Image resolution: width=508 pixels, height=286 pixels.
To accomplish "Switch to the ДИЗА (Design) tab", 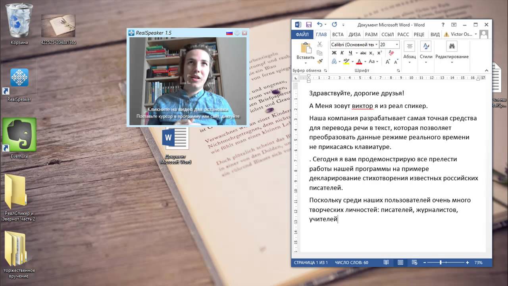I will click(354, 35).
